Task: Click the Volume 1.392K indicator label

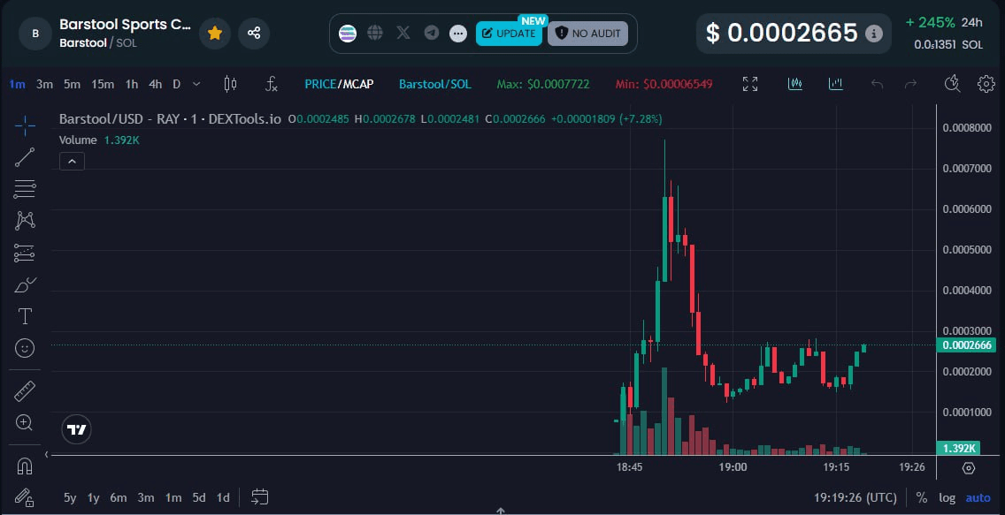Action: pyautogui.click(x=99, y=140)
